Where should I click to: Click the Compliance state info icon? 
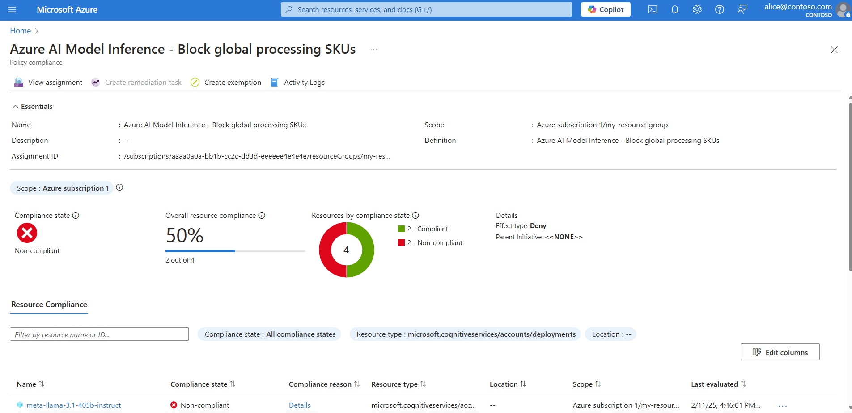76,215
